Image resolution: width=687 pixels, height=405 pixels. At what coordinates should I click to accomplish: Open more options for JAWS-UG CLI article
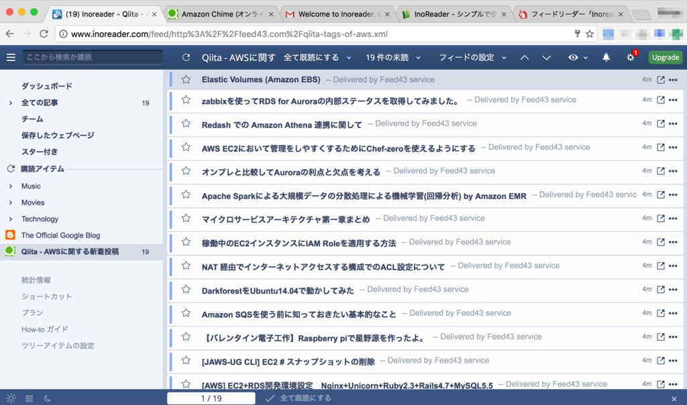tap(674, 360)
